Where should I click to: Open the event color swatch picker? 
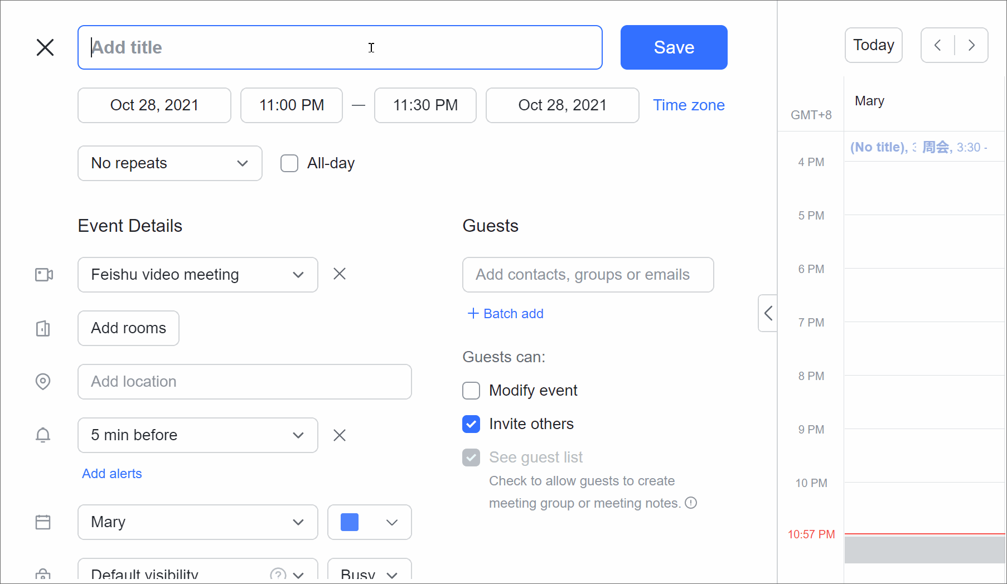tap(369, 522)
